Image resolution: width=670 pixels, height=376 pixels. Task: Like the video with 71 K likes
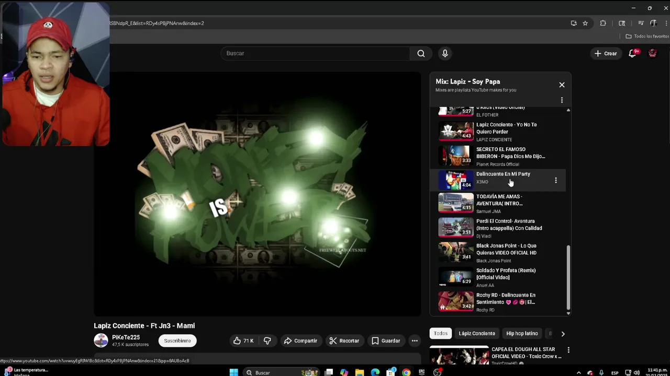(243, 340)
